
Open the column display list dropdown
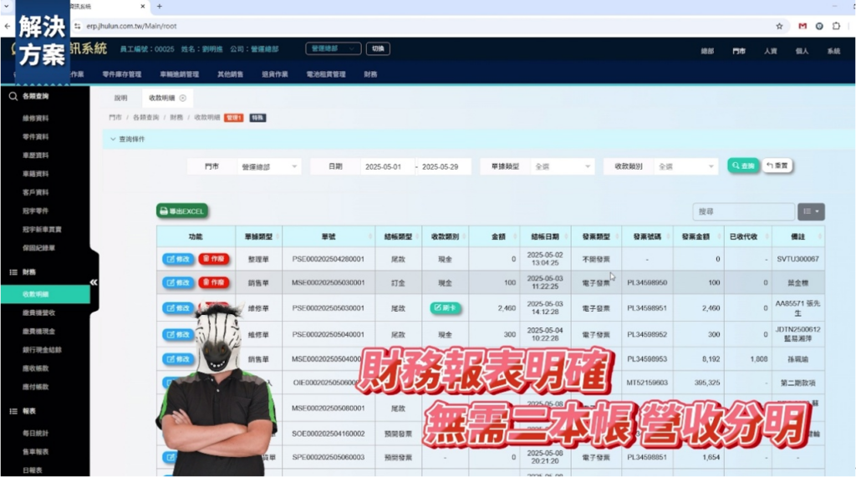click(811, 212)
